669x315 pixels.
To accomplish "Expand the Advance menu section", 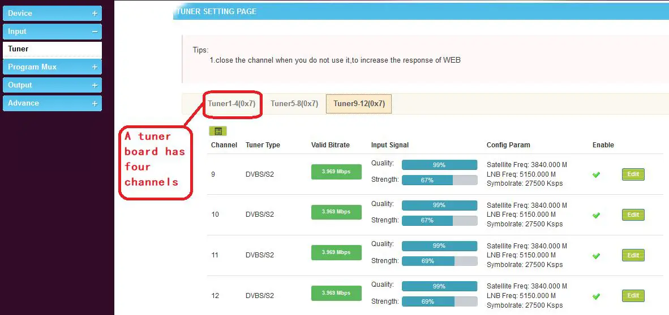I will tap(52, 103).
